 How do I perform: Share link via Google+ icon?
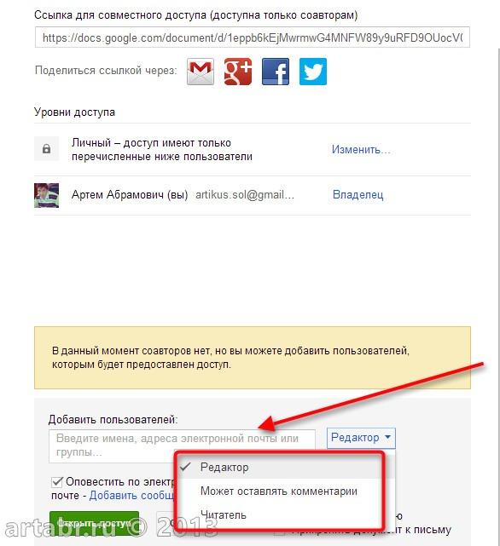238,72
